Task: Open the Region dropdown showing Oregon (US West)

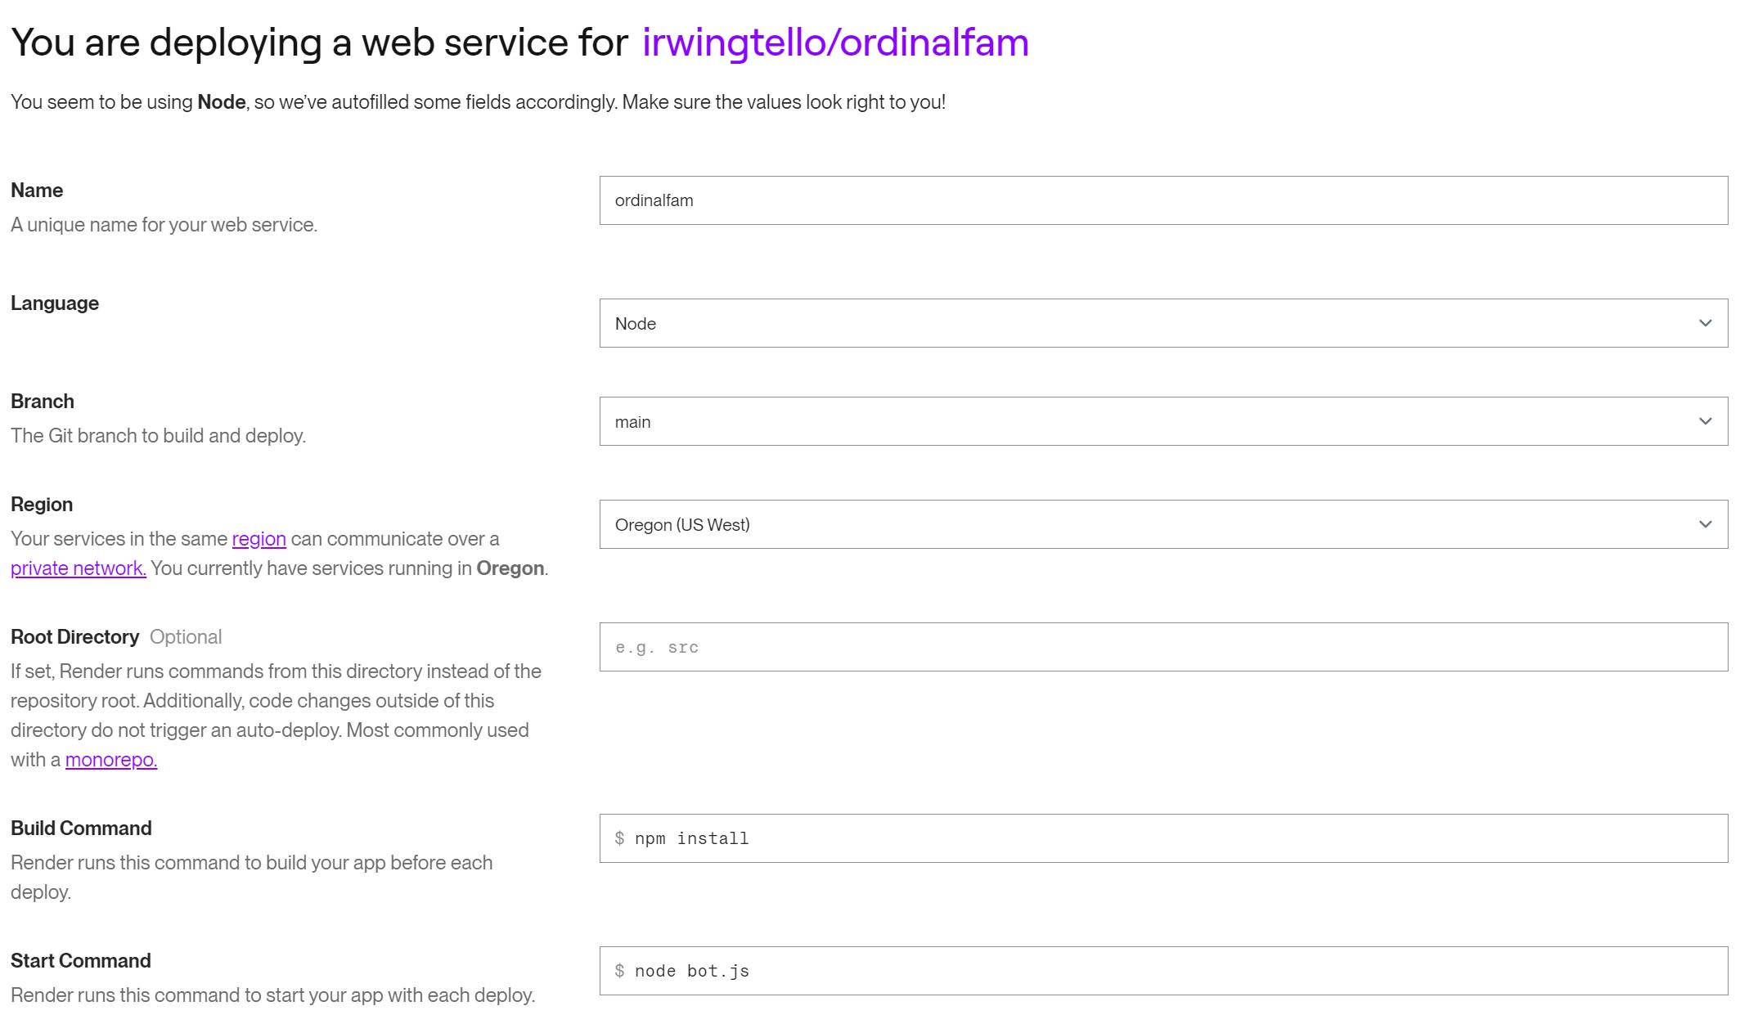Action: (1163, 524)
